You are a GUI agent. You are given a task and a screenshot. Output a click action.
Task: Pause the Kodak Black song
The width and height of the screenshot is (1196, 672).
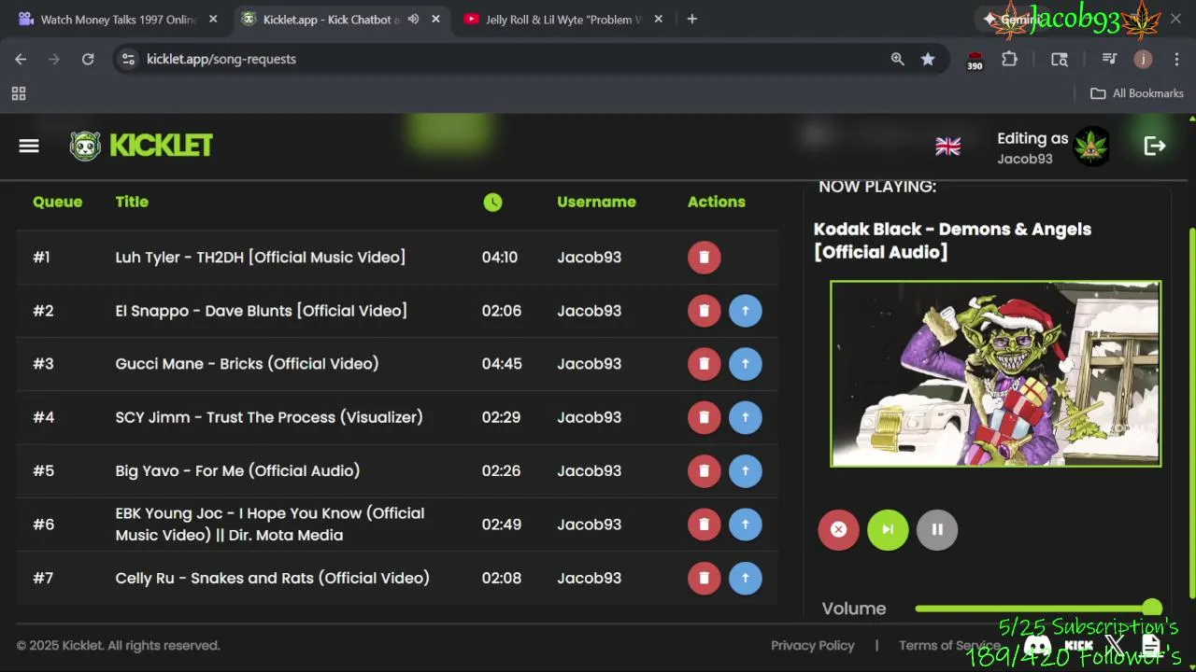click(x=937, y=529)
